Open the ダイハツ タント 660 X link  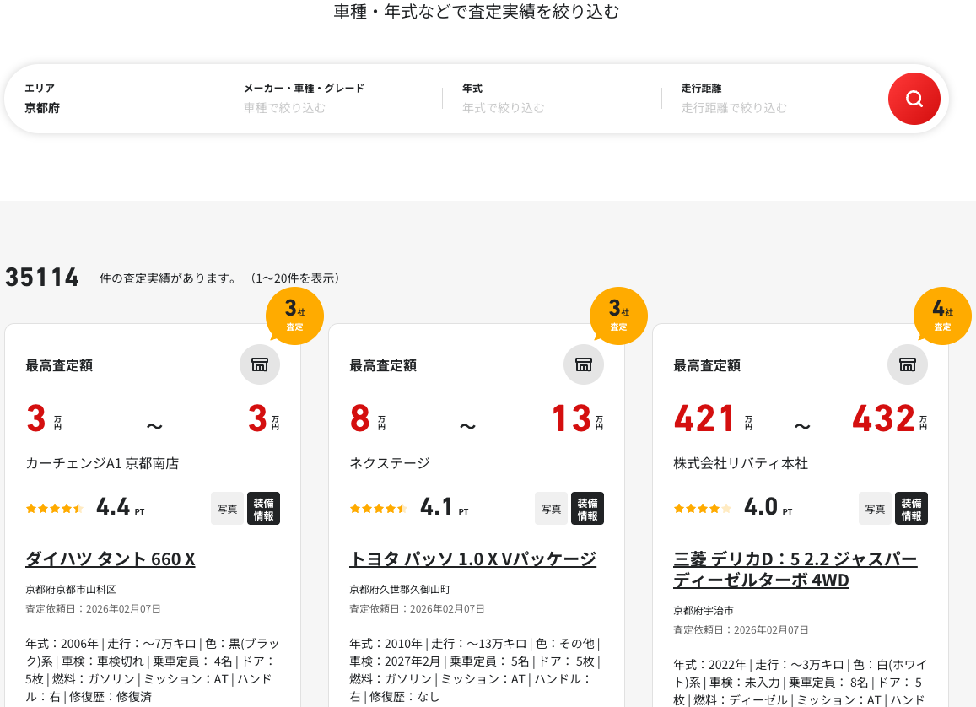[111, 559]
